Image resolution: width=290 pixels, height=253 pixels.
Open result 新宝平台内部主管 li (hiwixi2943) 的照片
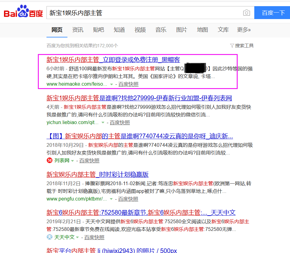point(112,251)
